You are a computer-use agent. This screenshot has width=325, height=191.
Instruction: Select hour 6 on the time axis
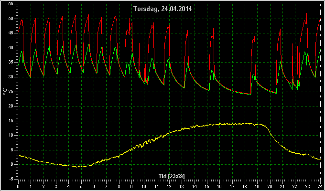pos(94,186)
